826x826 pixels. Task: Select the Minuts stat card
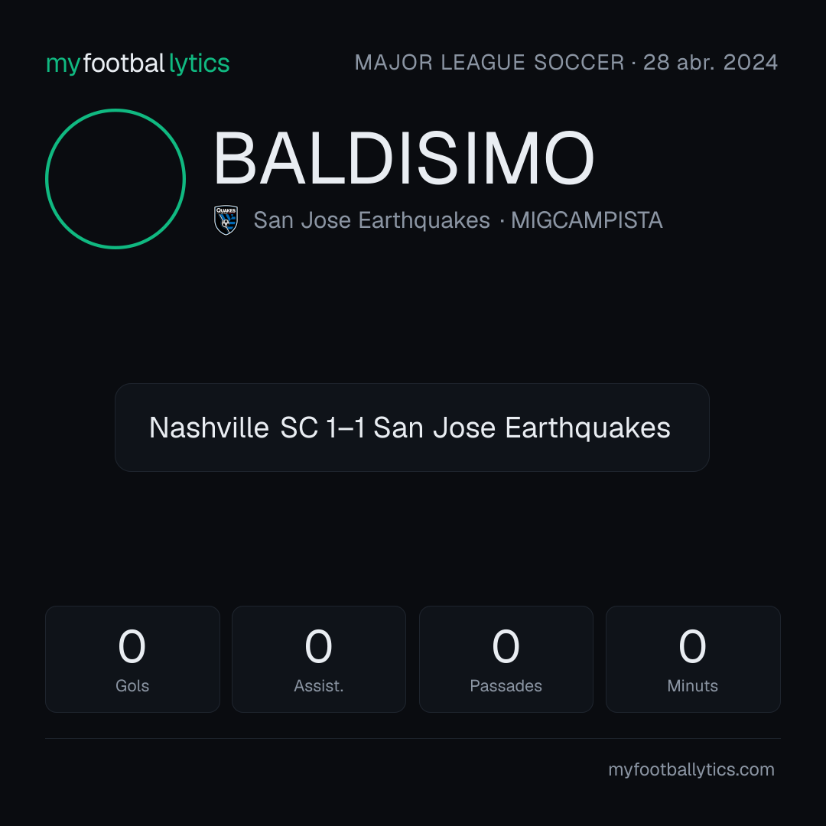coord(693,659)
